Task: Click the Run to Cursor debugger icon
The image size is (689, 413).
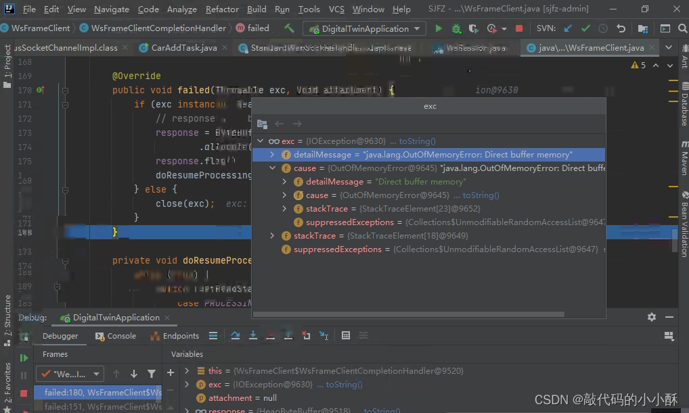Action: tap(324, 336)
